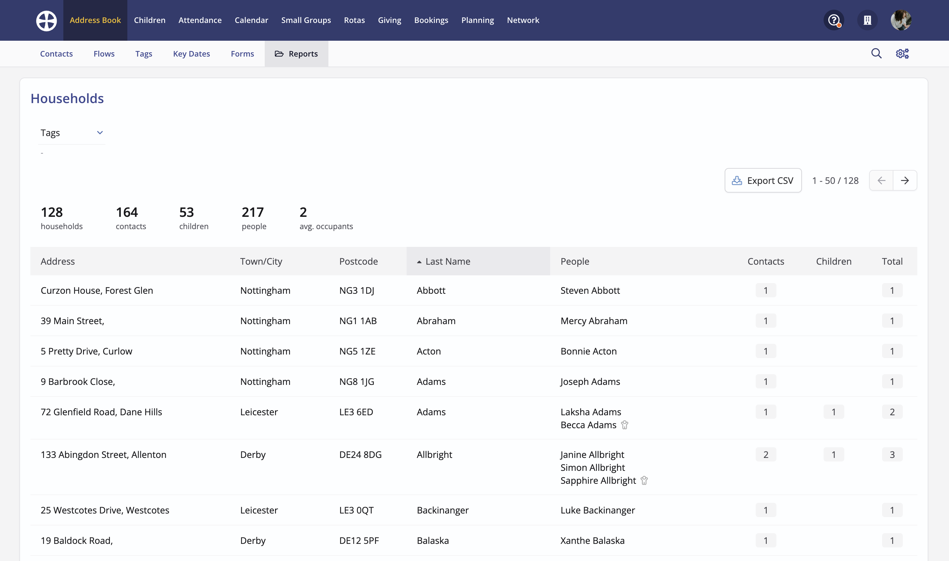The width and height of the screenshot is (949, 561).
Task: Open the Small Groups module
Action: click(x=306, y=20)
